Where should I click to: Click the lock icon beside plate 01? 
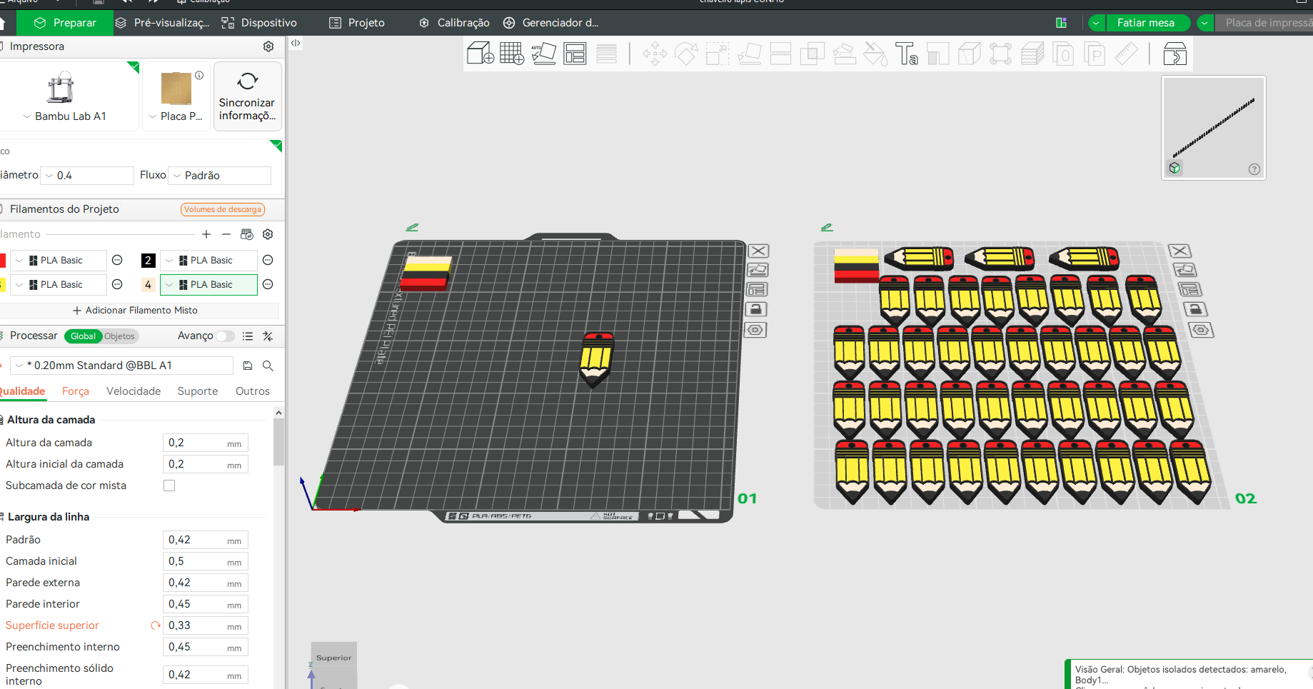tap(756, 309)
